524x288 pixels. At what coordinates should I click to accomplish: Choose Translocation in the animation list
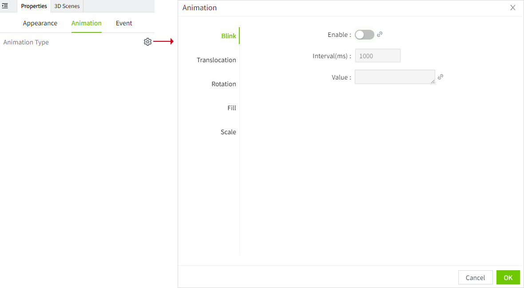click(216, 60)
